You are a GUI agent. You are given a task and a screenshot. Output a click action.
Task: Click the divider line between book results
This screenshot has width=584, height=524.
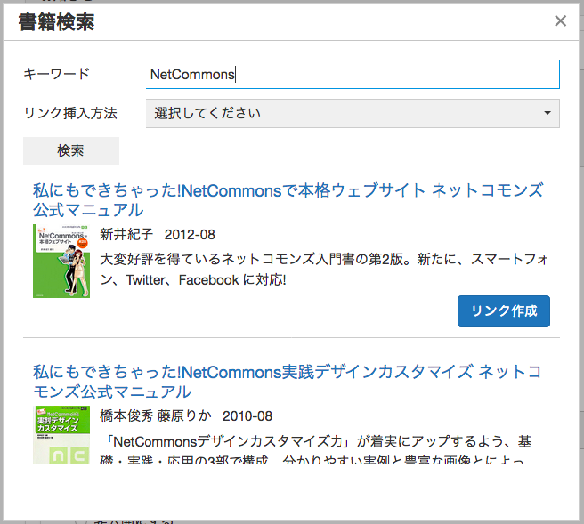point(291,338)
